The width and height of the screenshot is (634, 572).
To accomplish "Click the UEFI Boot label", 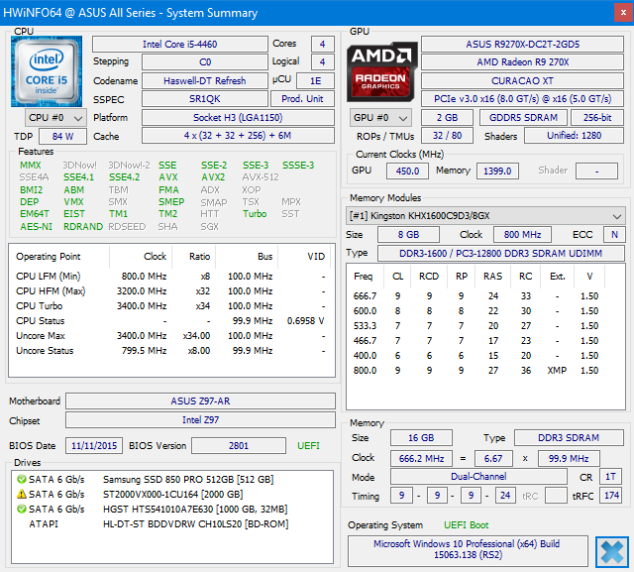I will [x=467, y=525].
